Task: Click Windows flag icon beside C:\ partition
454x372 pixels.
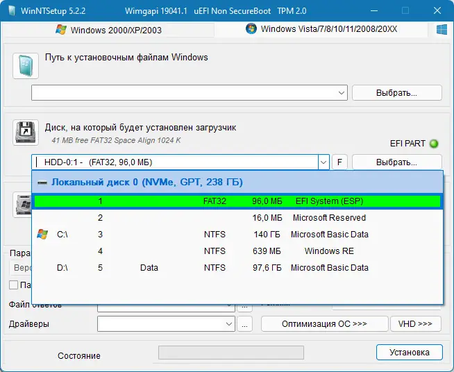Action: point(42,234)
